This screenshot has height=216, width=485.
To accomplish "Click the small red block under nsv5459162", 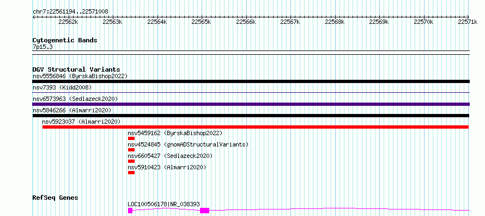I will tap(131, 138).
